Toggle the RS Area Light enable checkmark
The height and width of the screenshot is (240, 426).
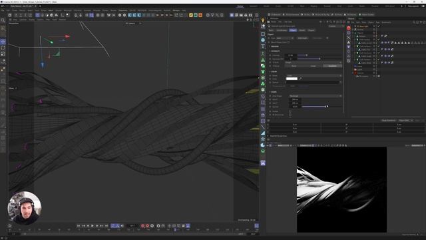(x=379, y=26)
